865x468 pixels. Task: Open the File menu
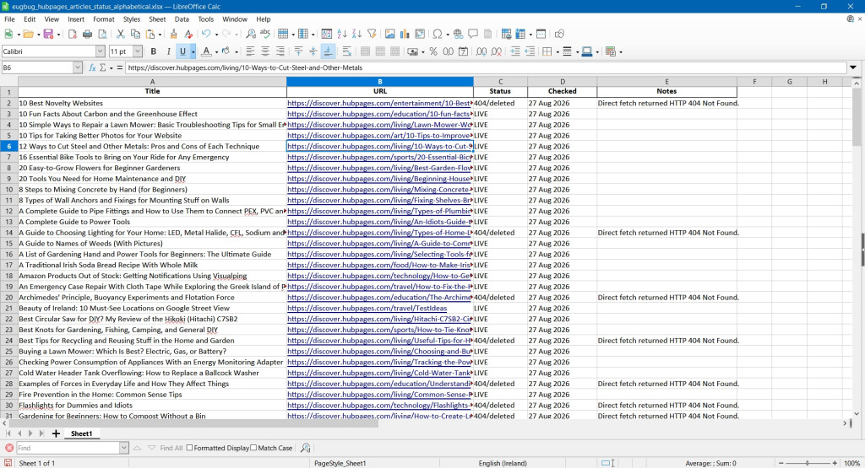point(9,19)
